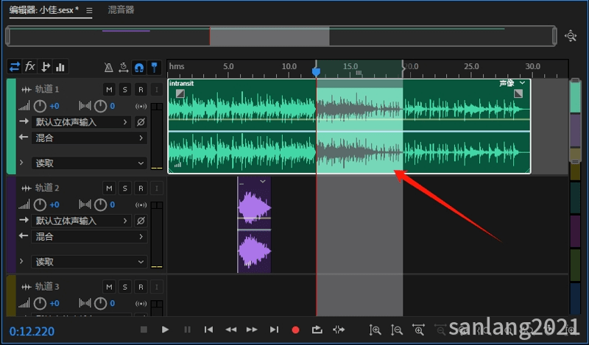Toggle Loop Playback button
The height and width of the screenshot is (345, 589).
coord(317,330)
